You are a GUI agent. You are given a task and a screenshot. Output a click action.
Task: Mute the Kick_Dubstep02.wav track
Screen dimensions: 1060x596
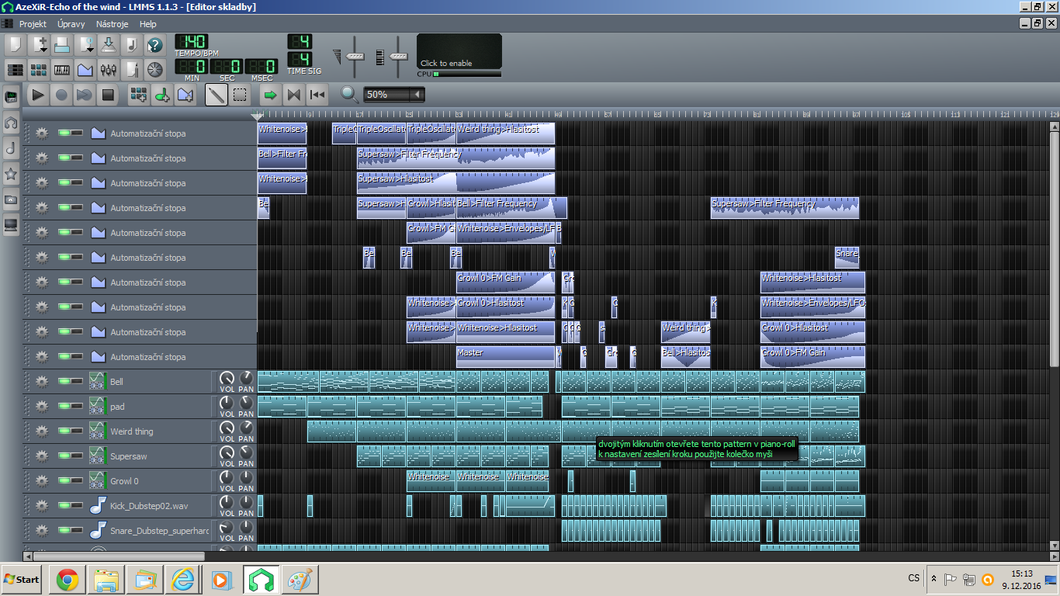click(64, 505)
